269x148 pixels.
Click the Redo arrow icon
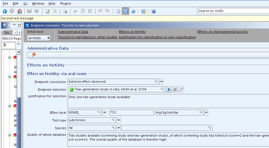107,11
